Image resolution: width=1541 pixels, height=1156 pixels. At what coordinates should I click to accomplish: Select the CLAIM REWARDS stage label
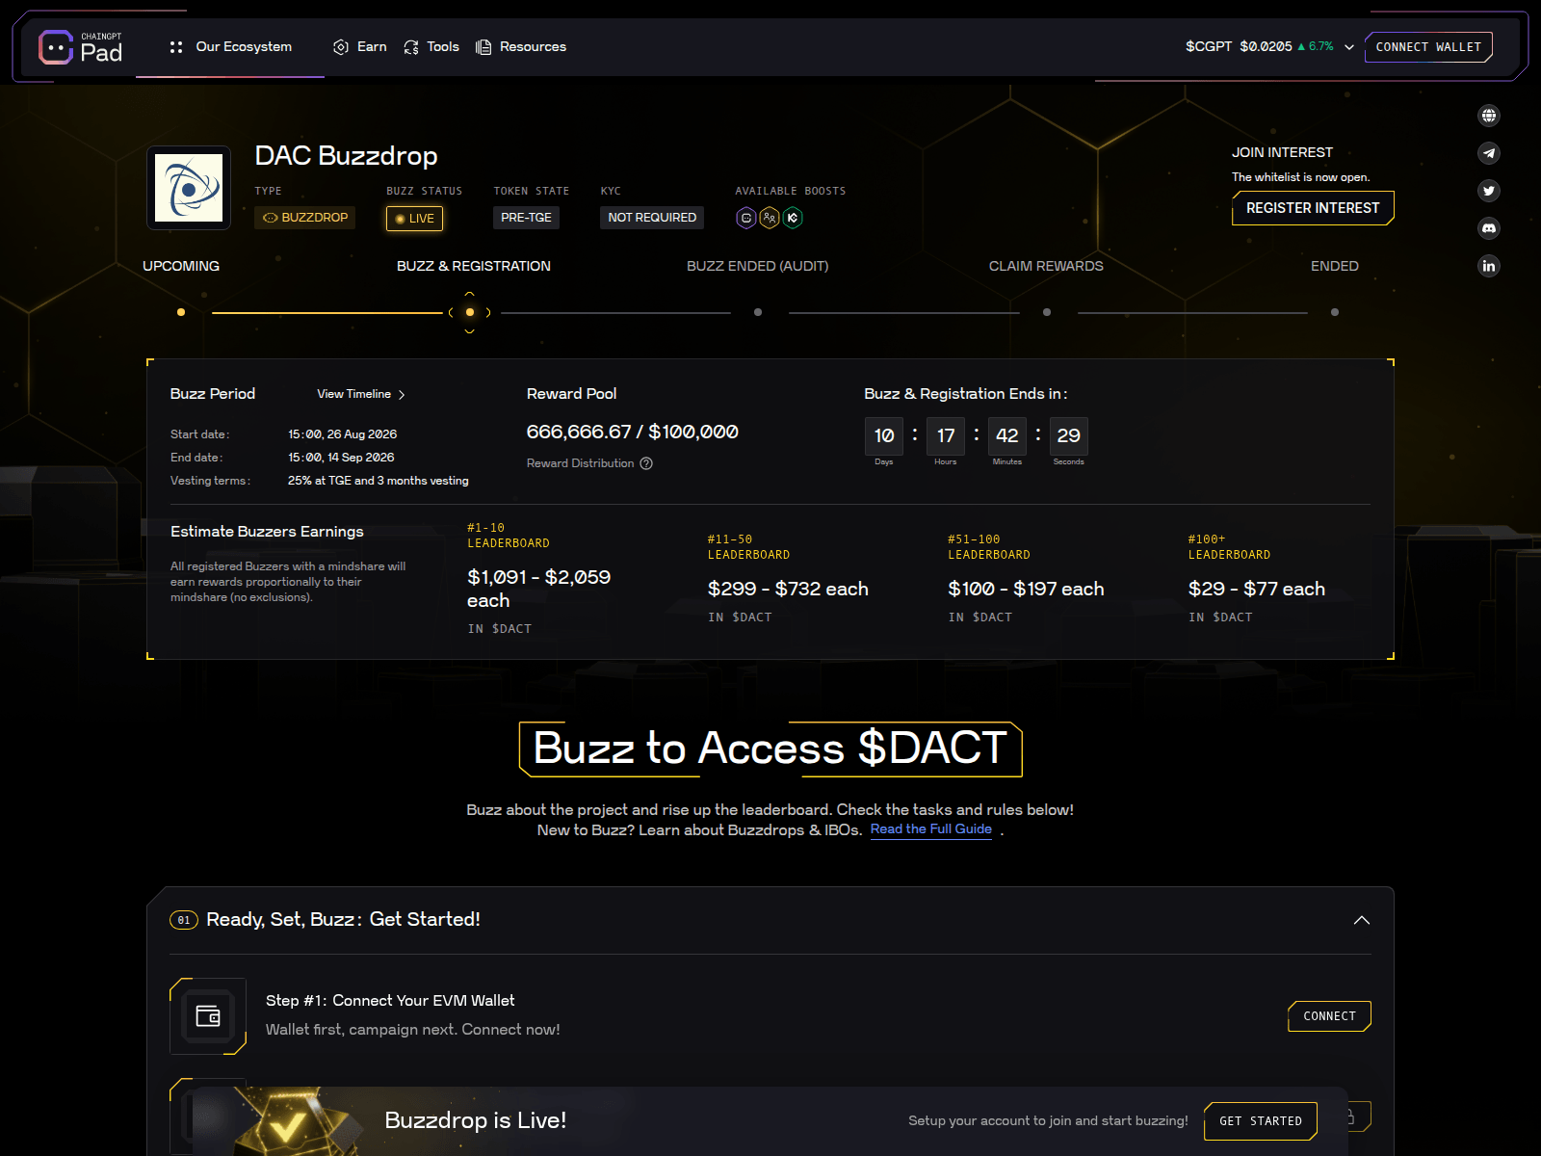click(x=1046, y=266)
